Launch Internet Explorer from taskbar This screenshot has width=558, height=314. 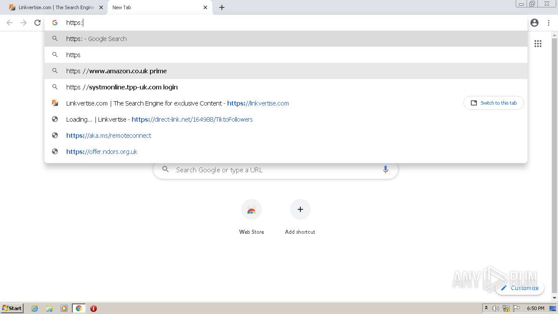click(34, 308)
